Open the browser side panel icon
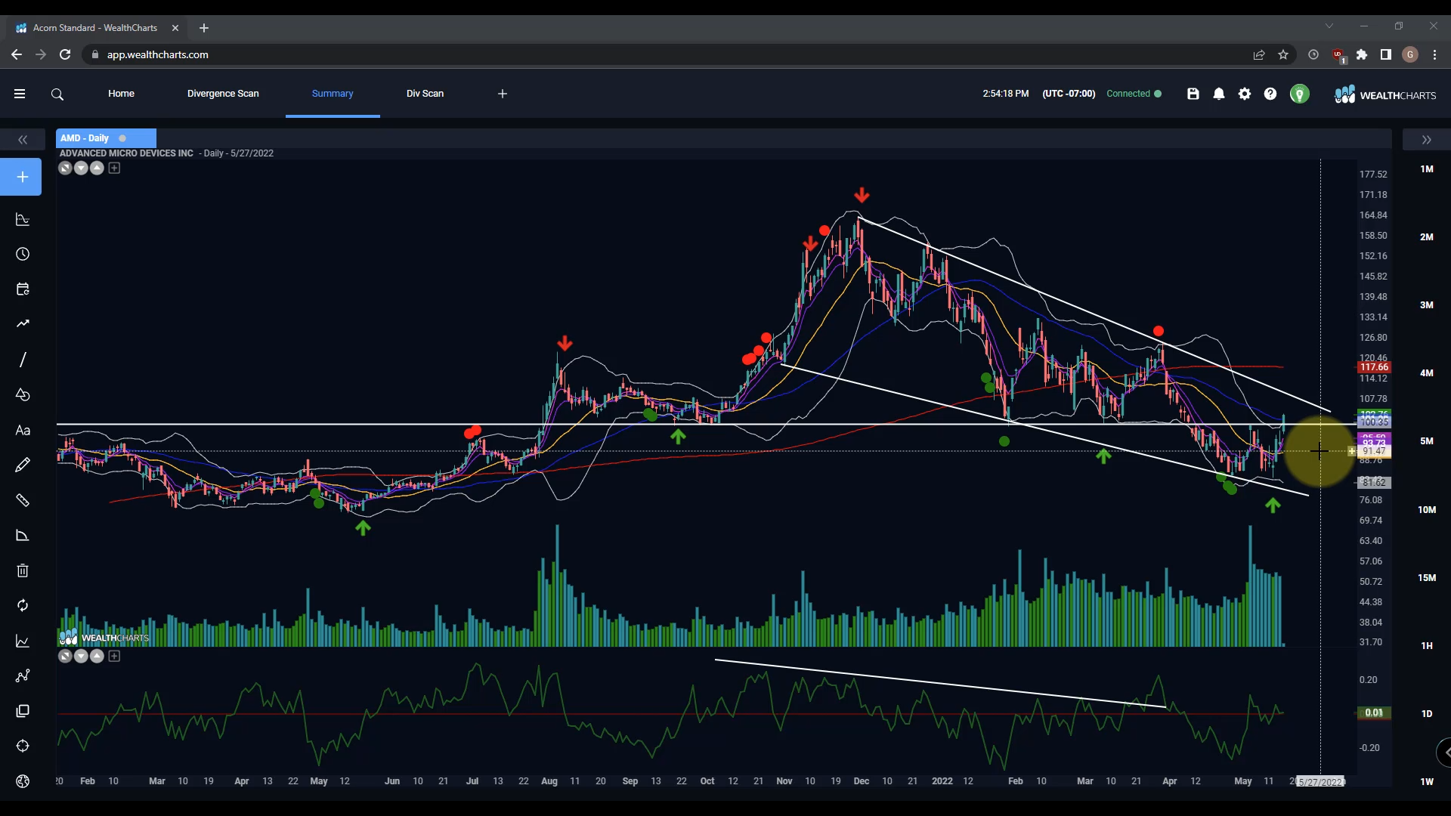Viewport: 1451px width, 816px height. [1386, 54]
